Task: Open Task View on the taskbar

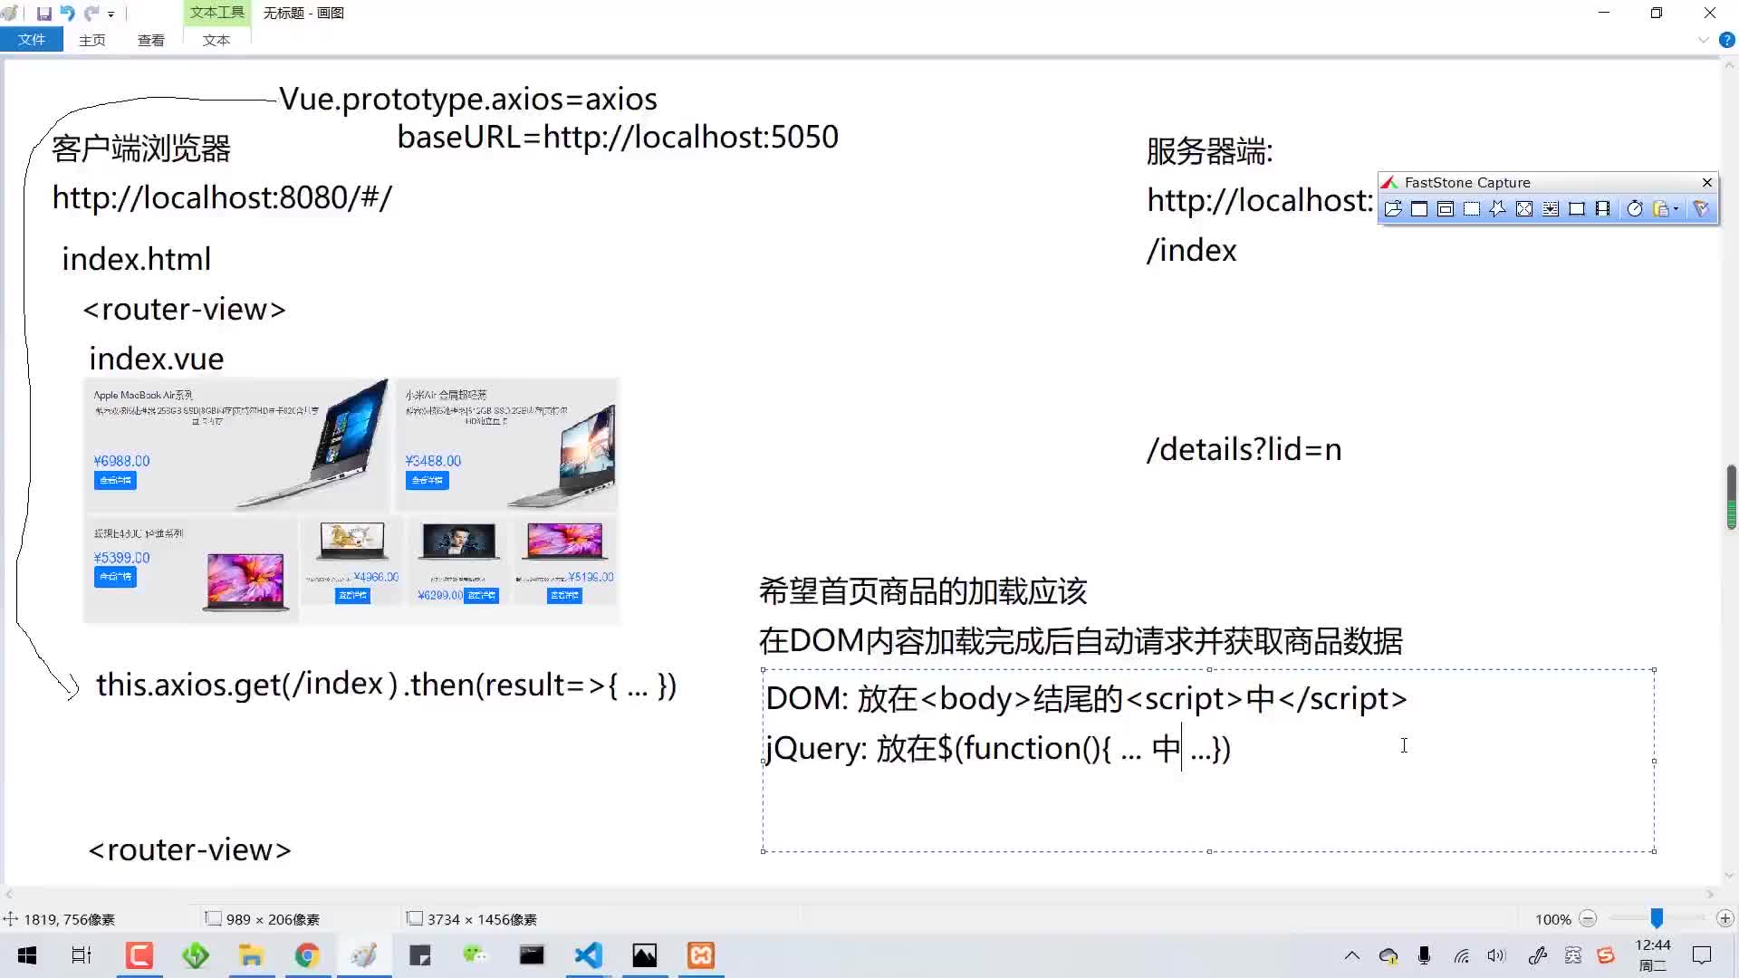Action: click(x=82, y=955)
